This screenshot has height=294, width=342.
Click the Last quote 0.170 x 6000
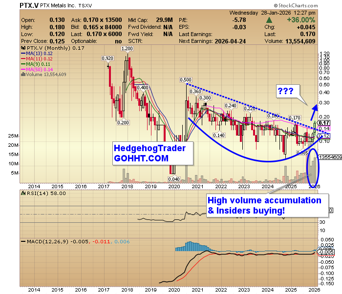(104, 34)
